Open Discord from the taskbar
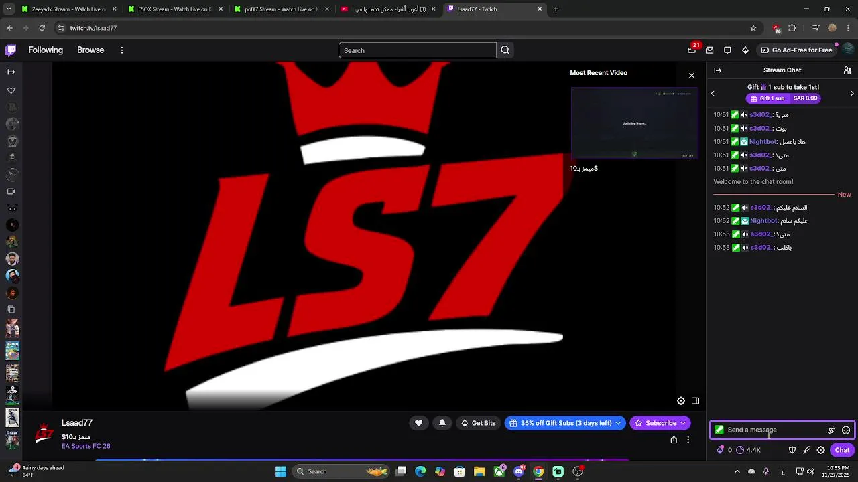Image resolution: width=858 pixels, height=482 pixels. click(x=519, y=471)
